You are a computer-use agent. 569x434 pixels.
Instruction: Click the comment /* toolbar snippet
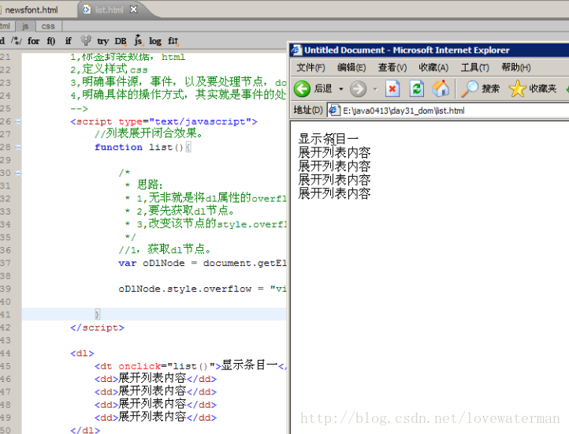tap(16, 41)
